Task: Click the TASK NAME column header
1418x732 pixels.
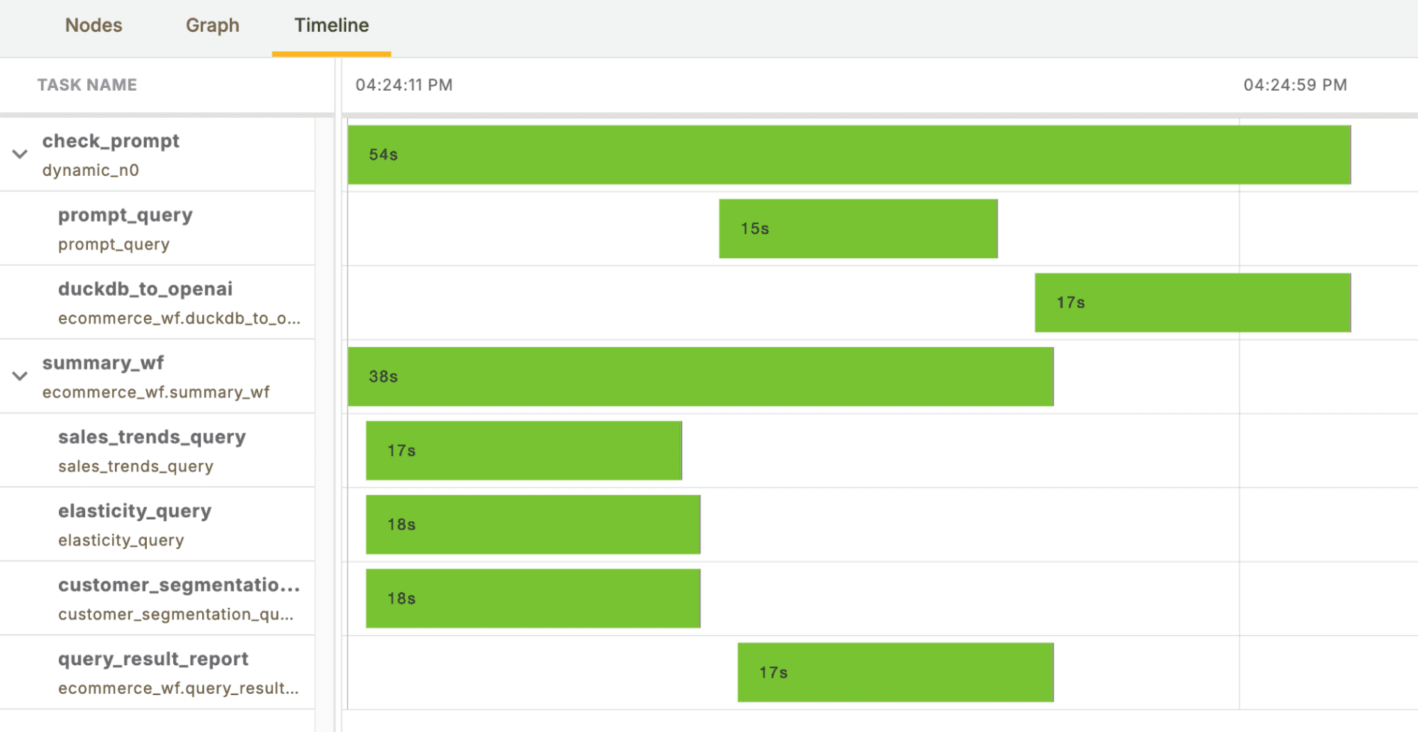Action: click(x=87, y=85)
